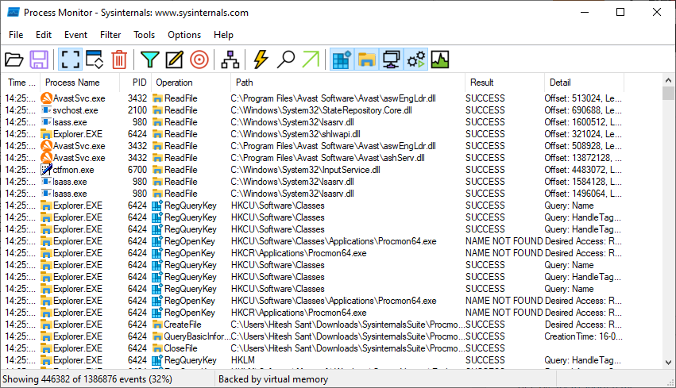Open the Edit menu
676x388 pixels.
44,35
